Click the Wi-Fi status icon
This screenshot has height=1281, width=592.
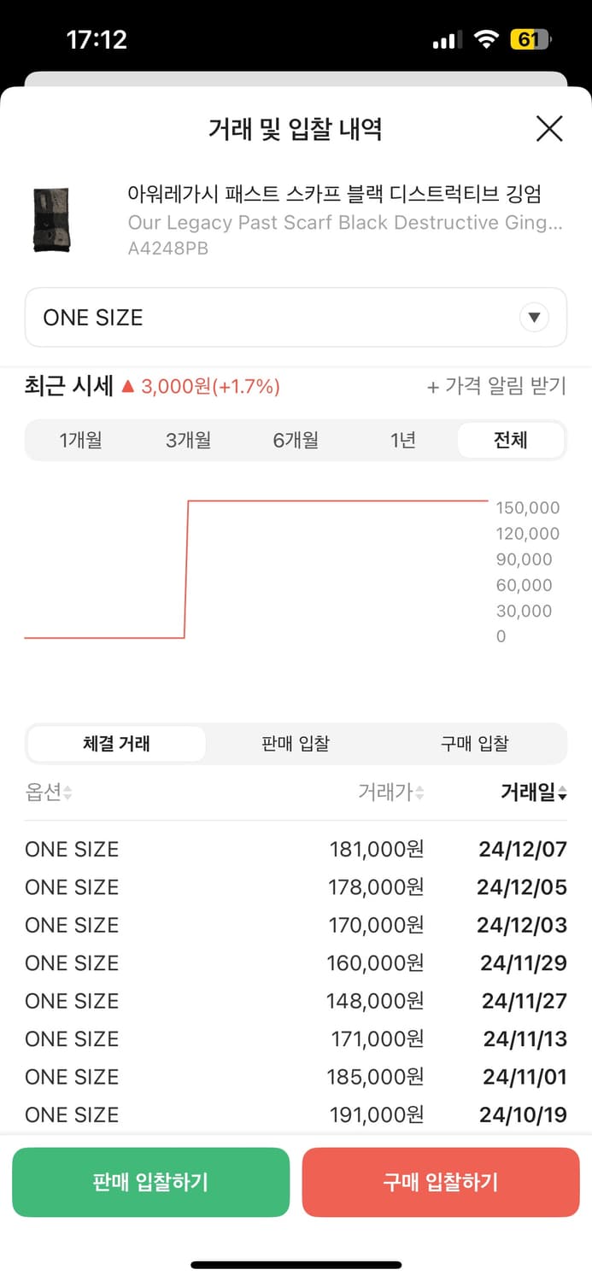coord(486,38)
